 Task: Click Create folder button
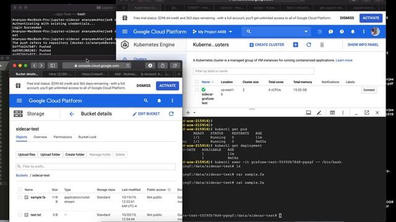[x=75, y=155]
